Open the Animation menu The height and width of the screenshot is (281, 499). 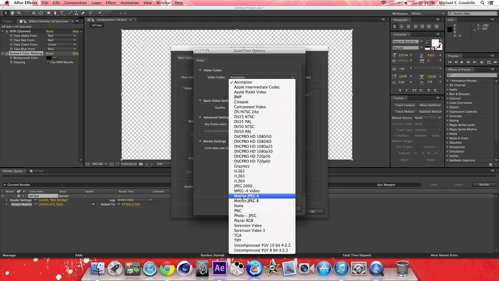129,3
